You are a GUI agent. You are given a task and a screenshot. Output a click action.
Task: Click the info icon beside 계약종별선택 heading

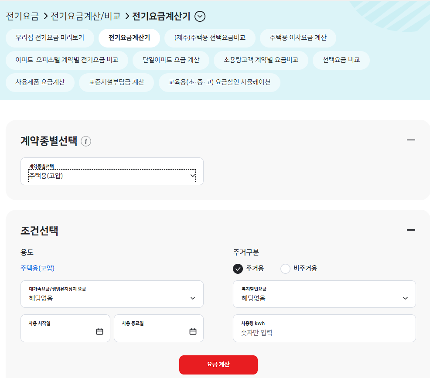(86, 141)
